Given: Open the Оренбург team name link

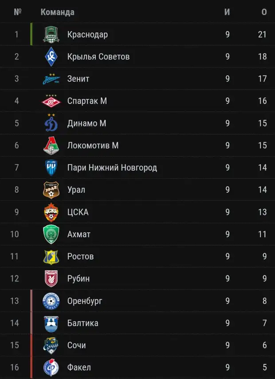Looking at the screenshot, I should pyautogui.click(x=85, y=301).
